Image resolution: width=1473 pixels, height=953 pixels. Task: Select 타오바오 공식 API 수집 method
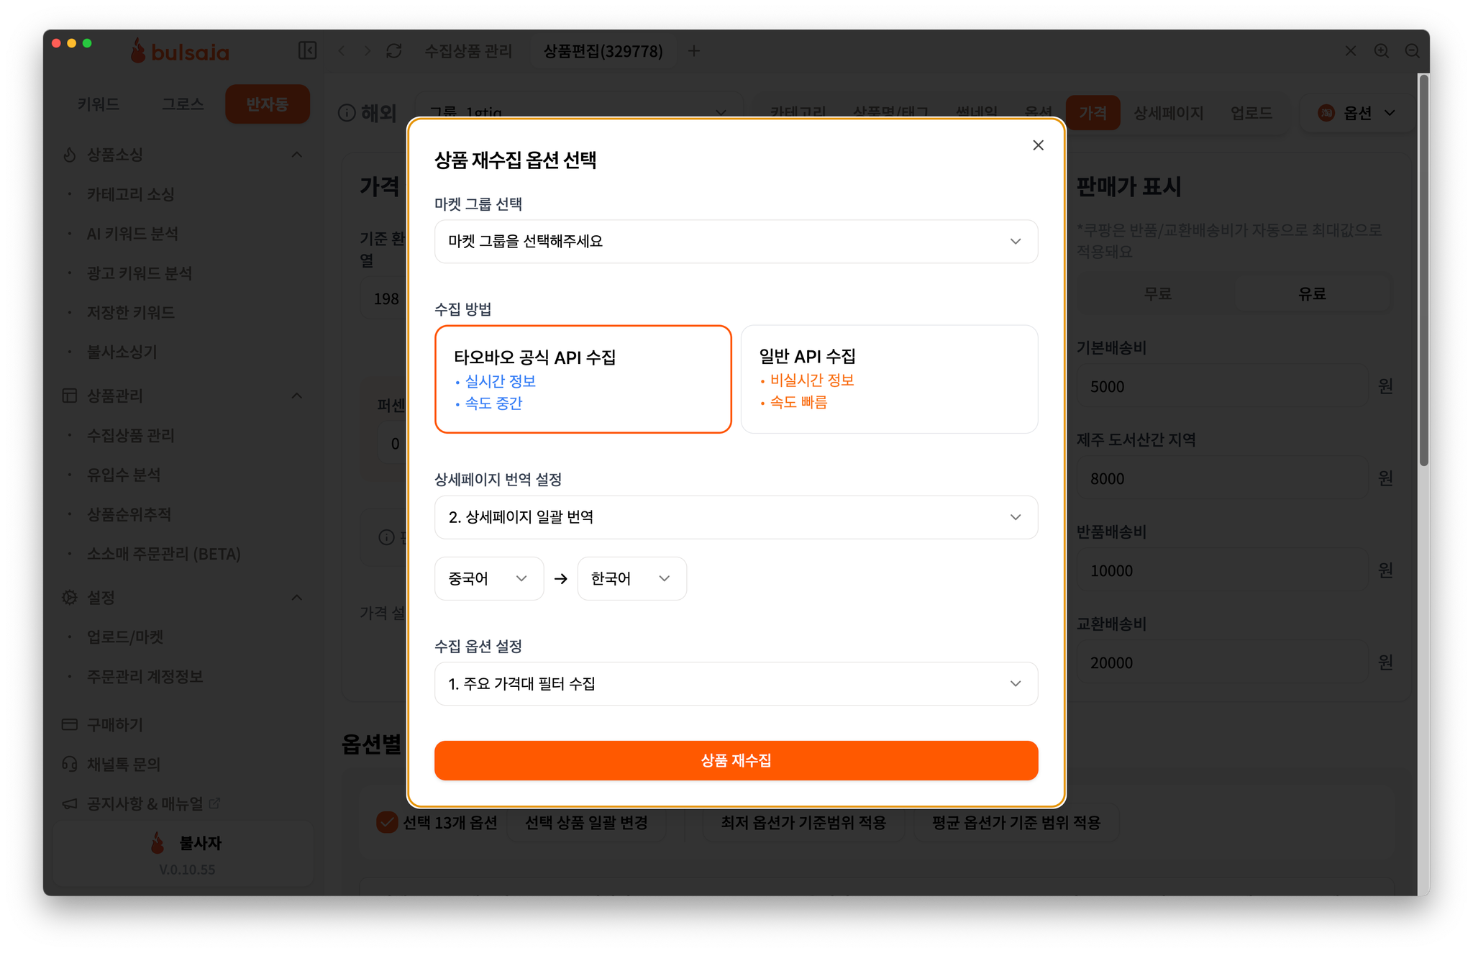[583, 379]
